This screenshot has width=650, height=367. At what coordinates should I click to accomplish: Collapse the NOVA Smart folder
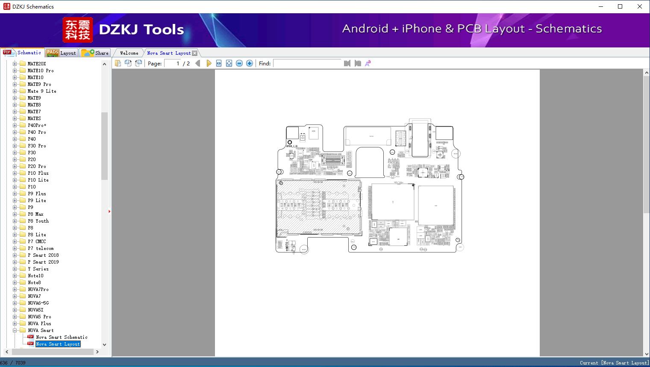[x=15, y=330]
